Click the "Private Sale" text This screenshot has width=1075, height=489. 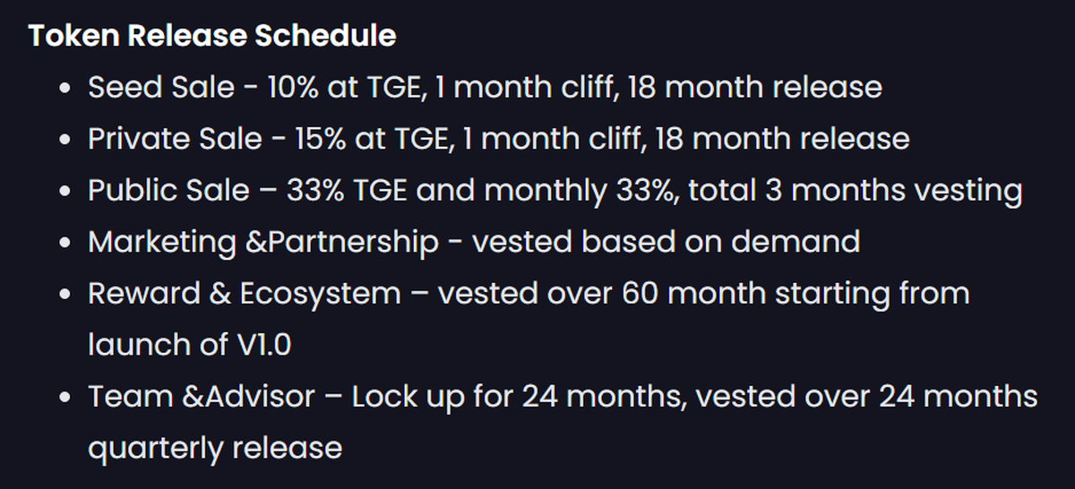(176, 140)
